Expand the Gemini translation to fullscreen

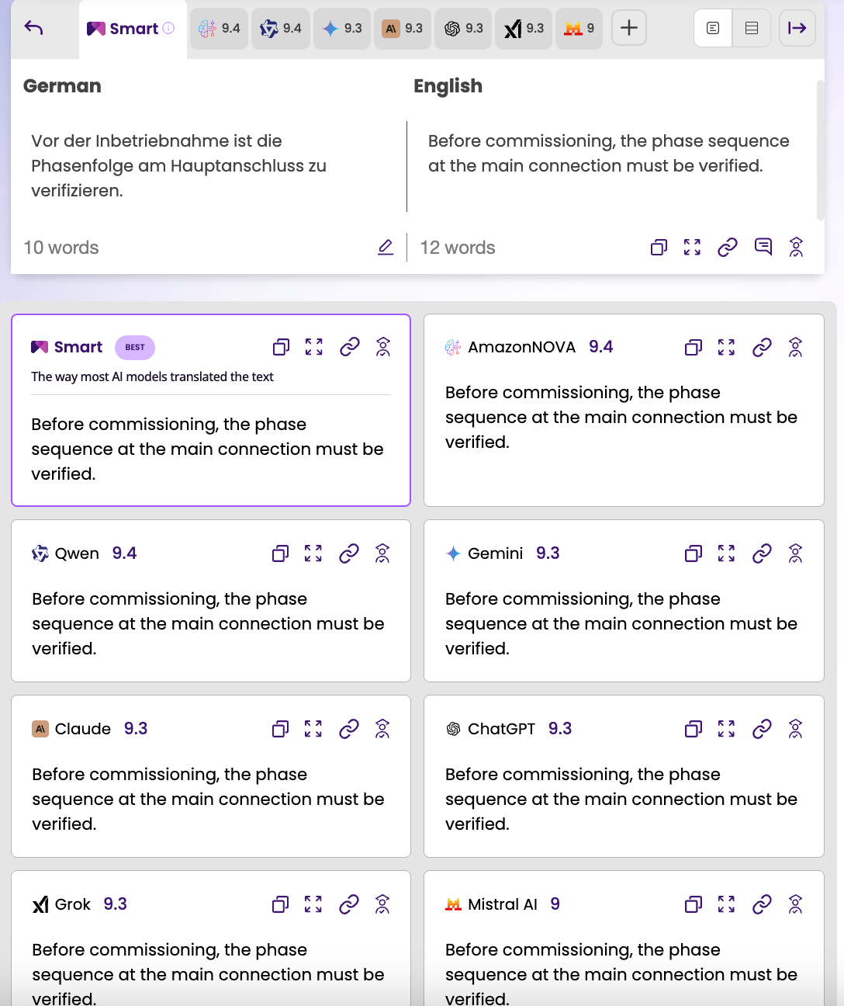[726, 553]
